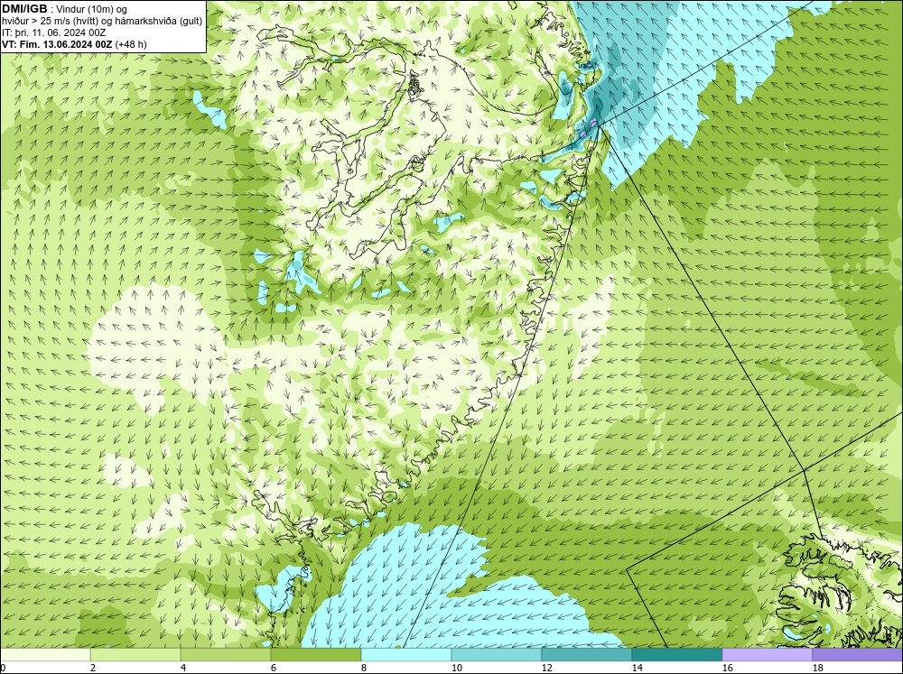Screen dimensions: 903x674
Task: Click the legend scale label 10
Action: pyautogui.click(x=457, y=668)
